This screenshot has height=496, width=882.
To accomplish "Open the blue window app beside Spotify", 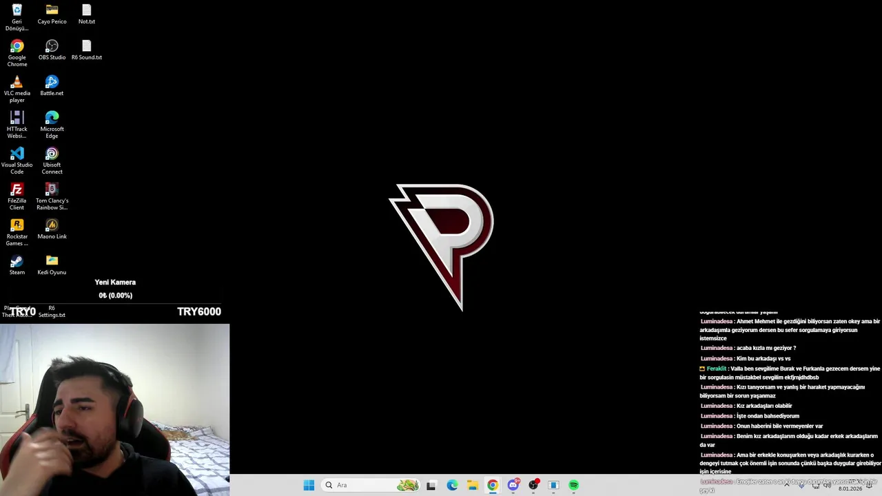I will [x=553, y=485].
